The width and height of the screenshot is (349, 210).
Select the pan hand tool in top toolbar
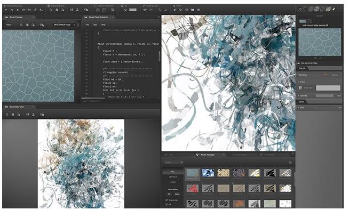pyautogui.click(x=57, y=10)
